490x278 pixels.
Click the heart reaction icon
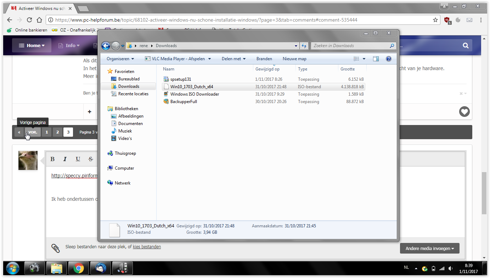[464, 112]
